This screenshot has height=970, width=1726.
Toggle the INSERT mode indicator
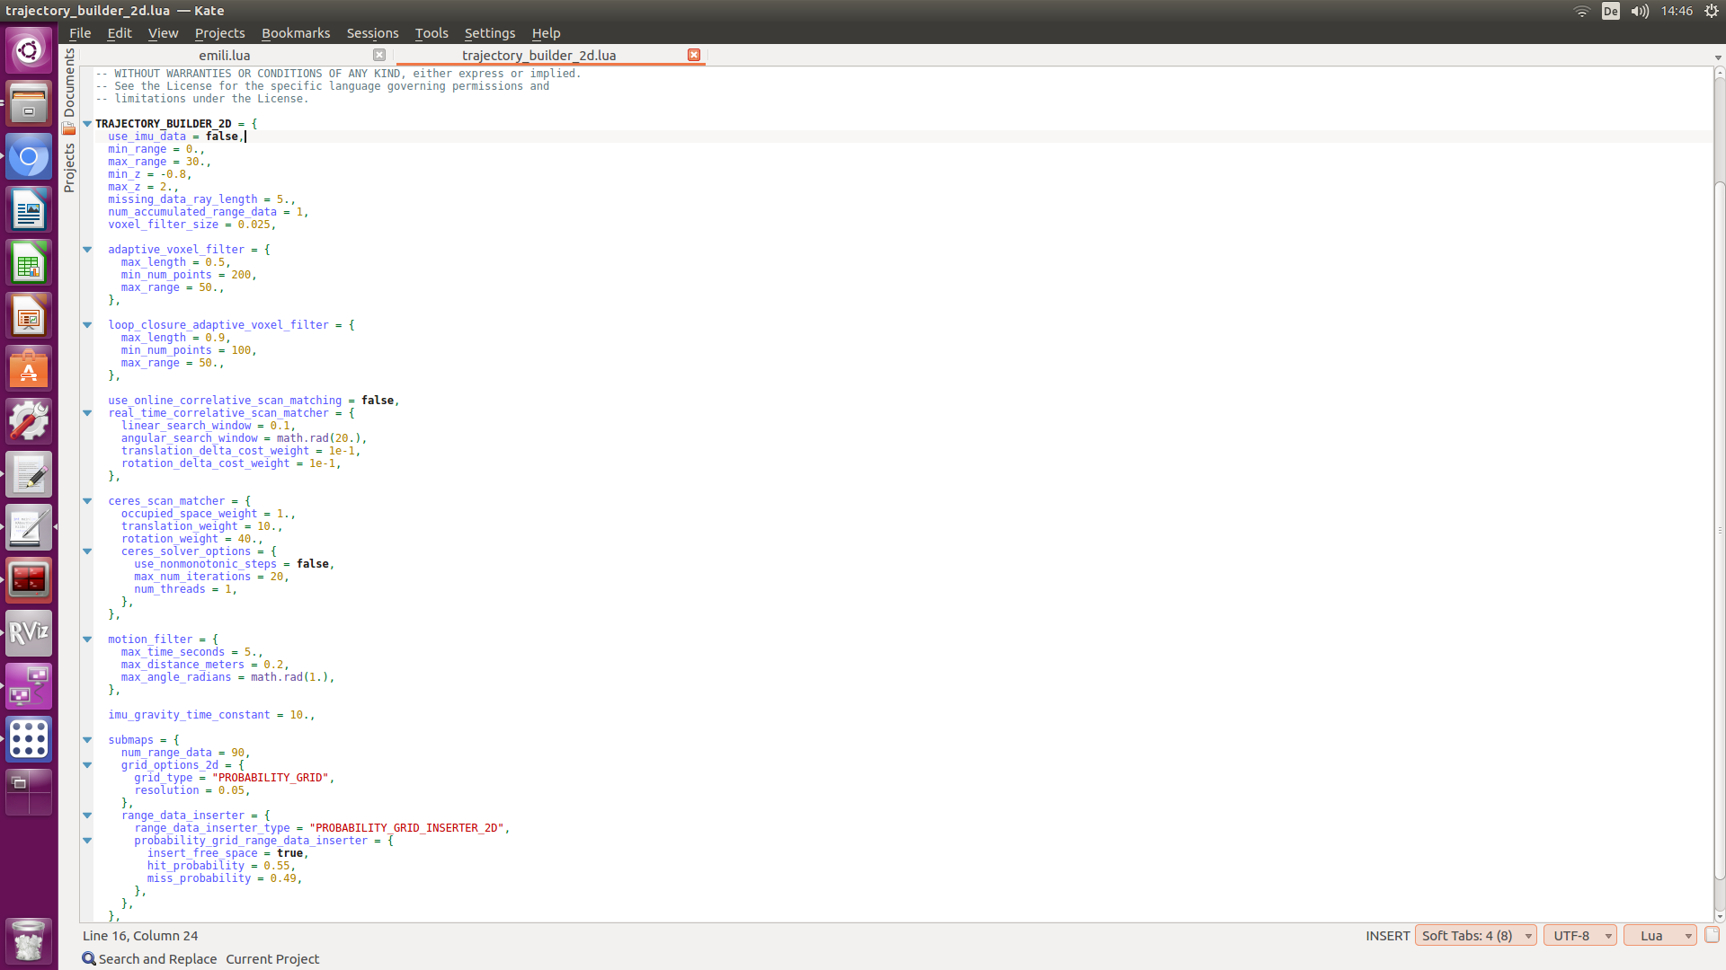[x=1387, y=936]
